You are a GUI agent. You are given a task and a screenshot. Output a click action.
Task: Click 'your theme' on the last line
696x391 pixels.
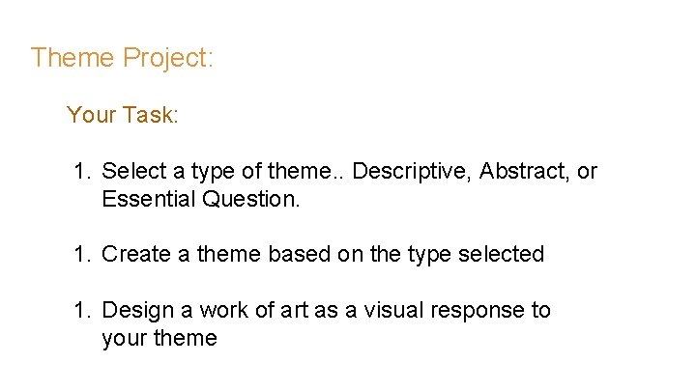tap(159, 339)
